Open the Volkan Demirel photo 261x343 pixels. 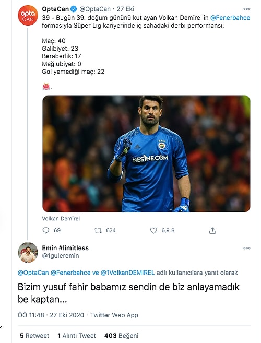(x=146, y=154)
